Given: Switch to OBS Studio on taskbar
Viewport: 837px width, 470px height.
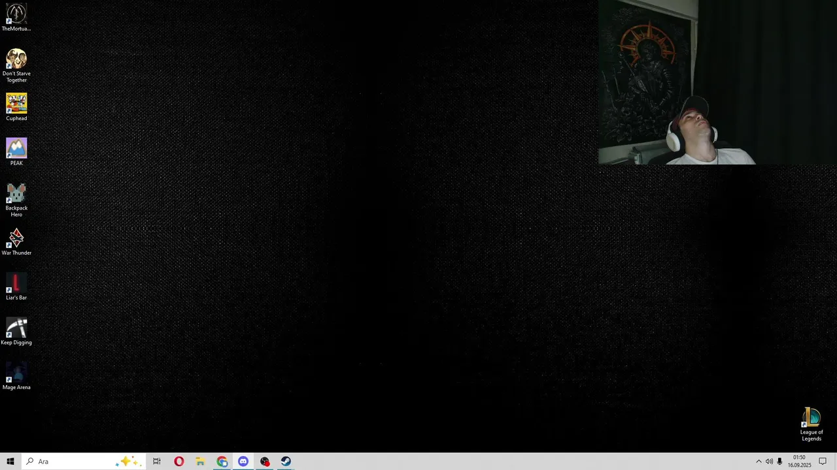Looking at the screenshot, I should pyautogui.click(x=265, y=462).
